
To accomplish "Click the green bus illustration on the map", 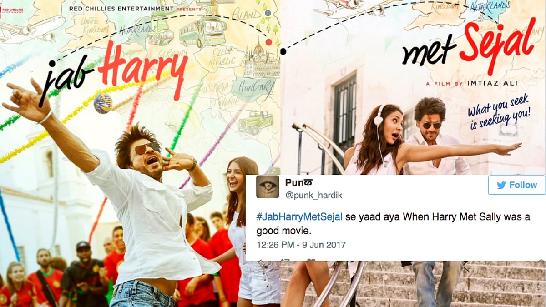I will pyautogui.click(x=202, y=32).
